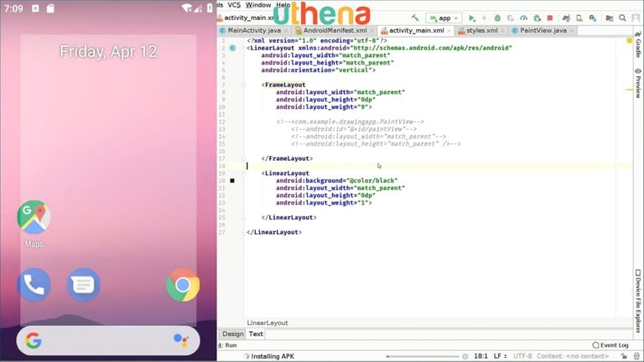Open the Messages app on emulator
The height and width of the screenshot is (362, 644).
point(84,285)
